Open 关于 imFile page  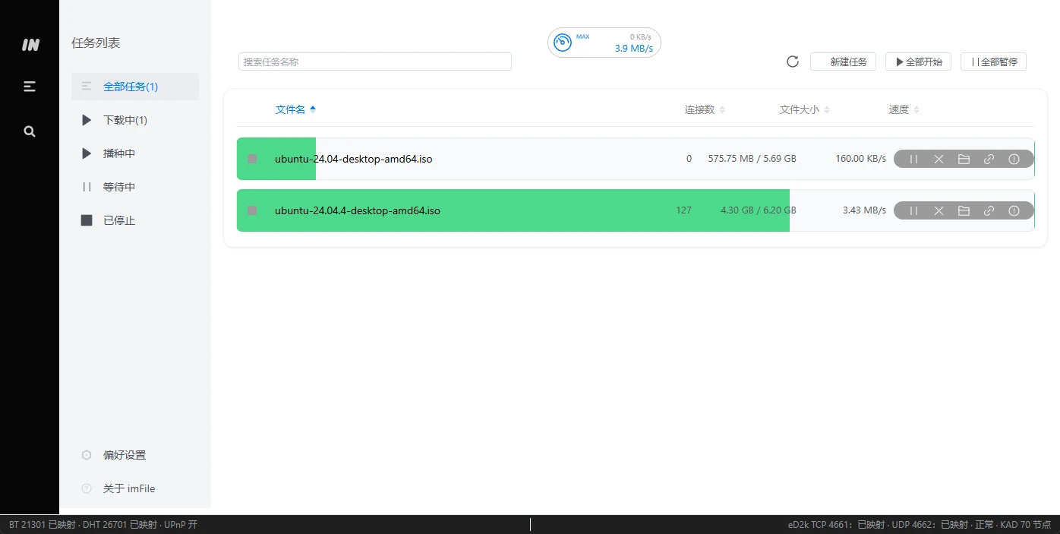tap(135, 488)
